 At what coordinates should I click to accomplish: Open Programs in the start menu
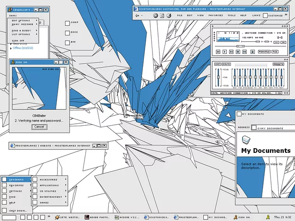click(16, 180)
